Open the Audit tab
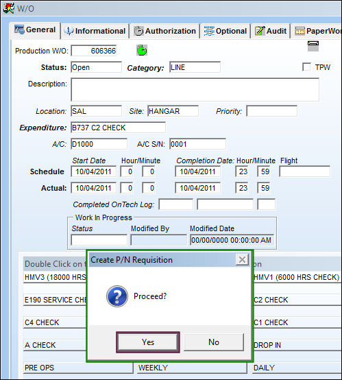 (271, 31)
